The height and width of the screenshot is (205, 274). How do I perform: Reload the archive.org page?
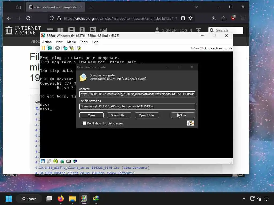click(x=28, y=18)
